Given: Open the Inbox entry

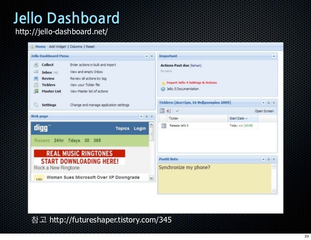Looking at the screenshot, I should point(47,72).
